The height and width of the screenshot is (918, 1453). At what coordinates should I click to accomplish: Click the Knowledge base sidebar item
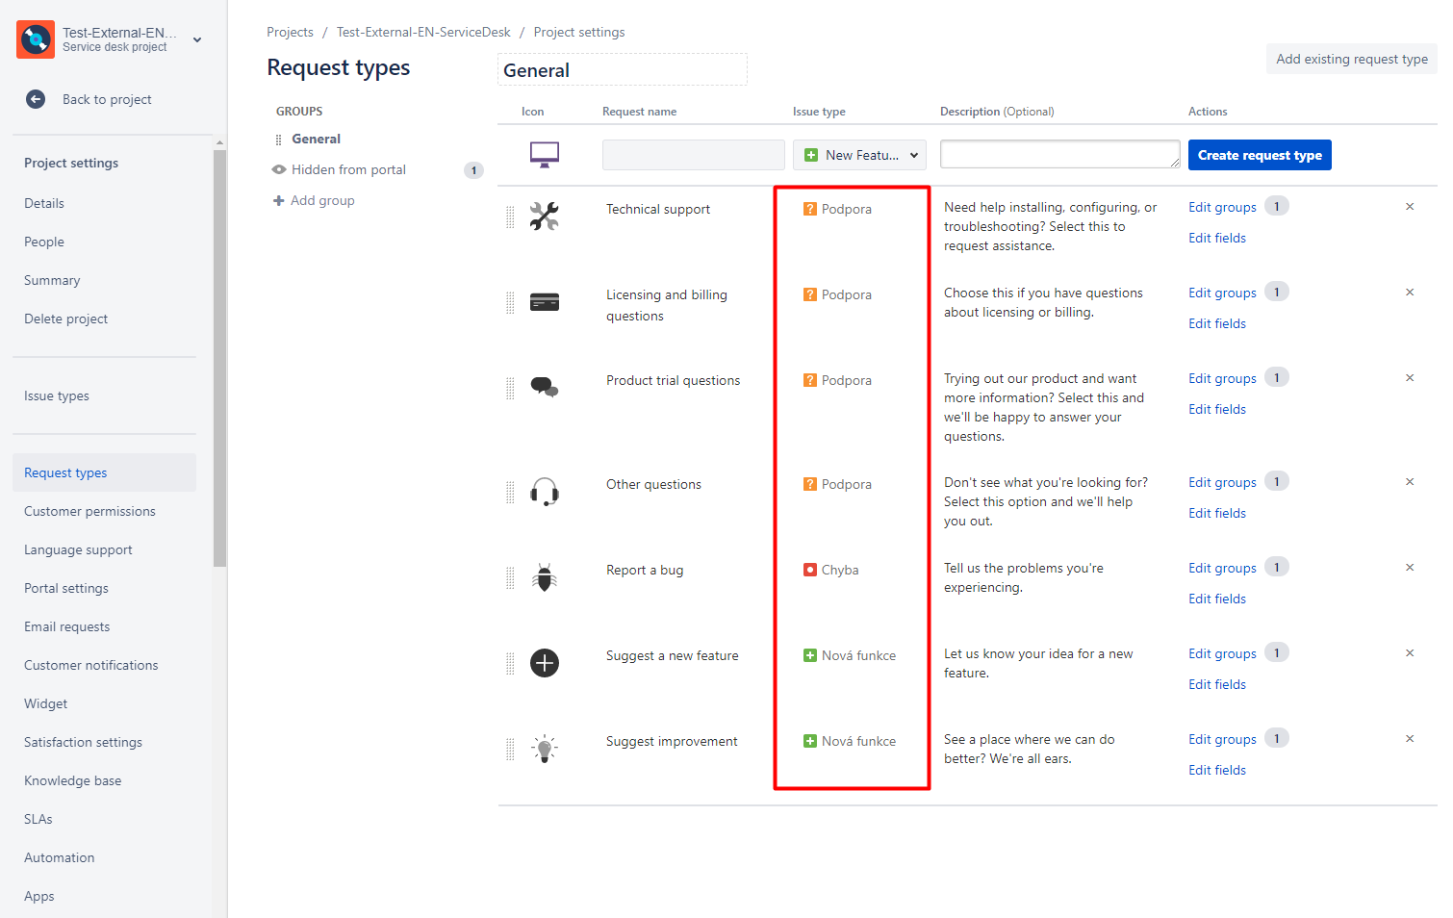[x=73, y=780]
